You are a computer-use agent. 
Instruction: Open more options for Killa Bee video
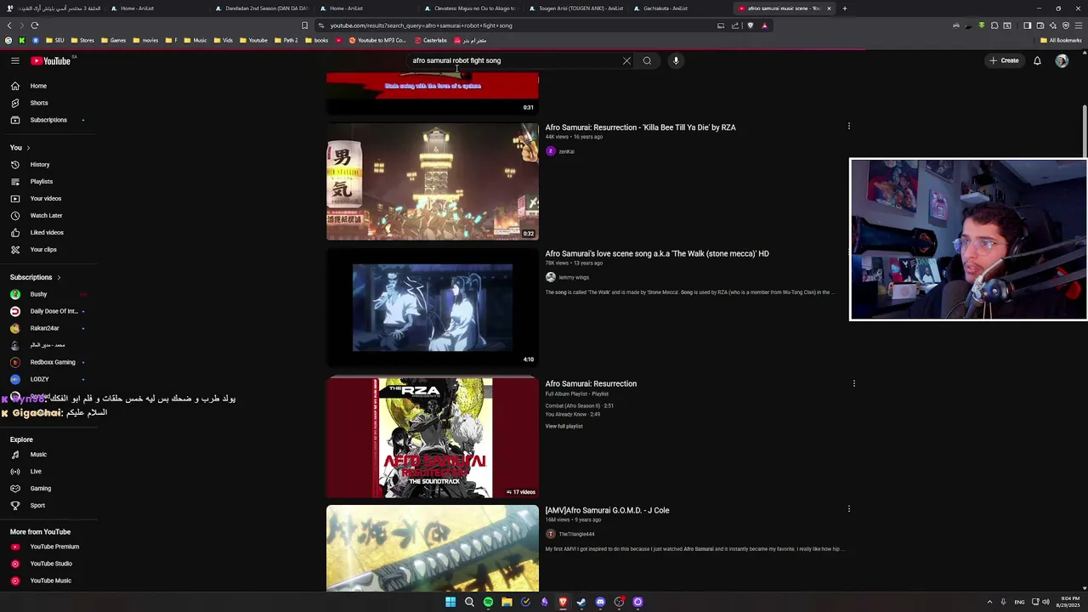(848, 126)
